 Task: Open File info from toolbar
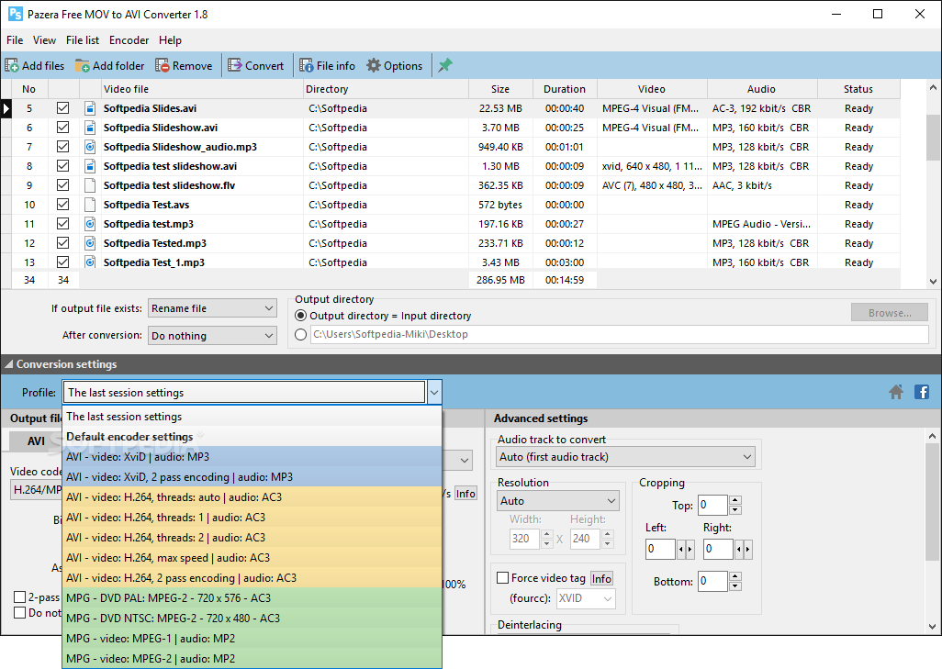tap(328, 65)
